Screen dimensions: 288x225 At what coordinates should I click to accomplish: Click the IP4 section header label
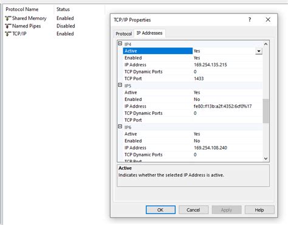128,44
